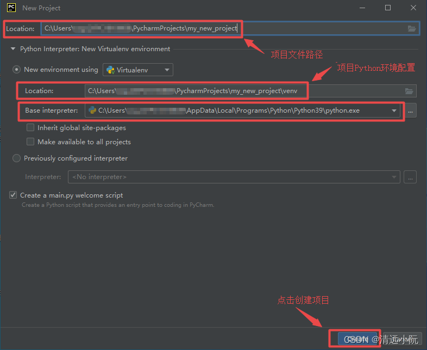The image size is (427, 350).
Task: Select New environment using radio button
Action: pos(17,70)
